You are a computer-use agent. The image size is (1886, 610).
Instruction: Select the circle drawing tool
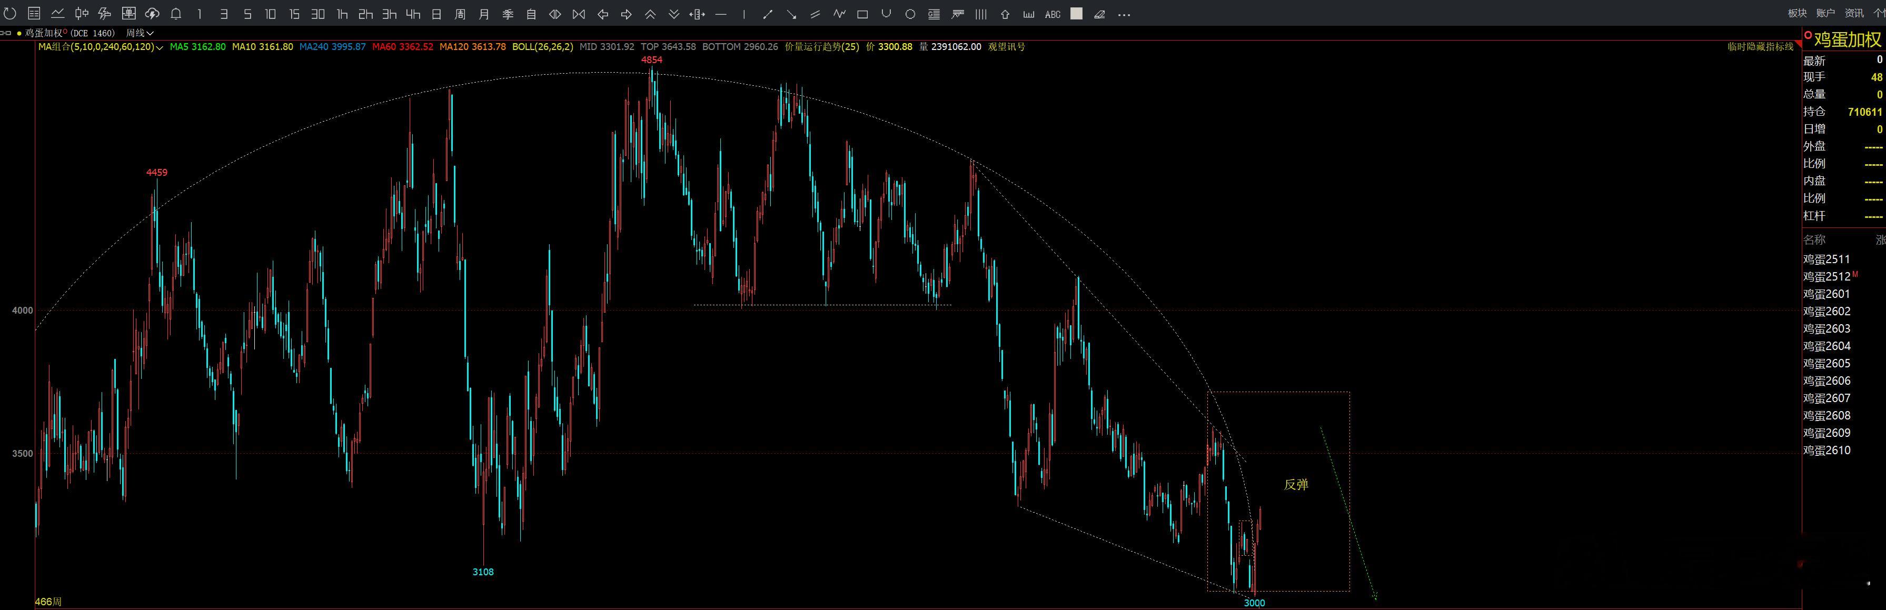910,14
